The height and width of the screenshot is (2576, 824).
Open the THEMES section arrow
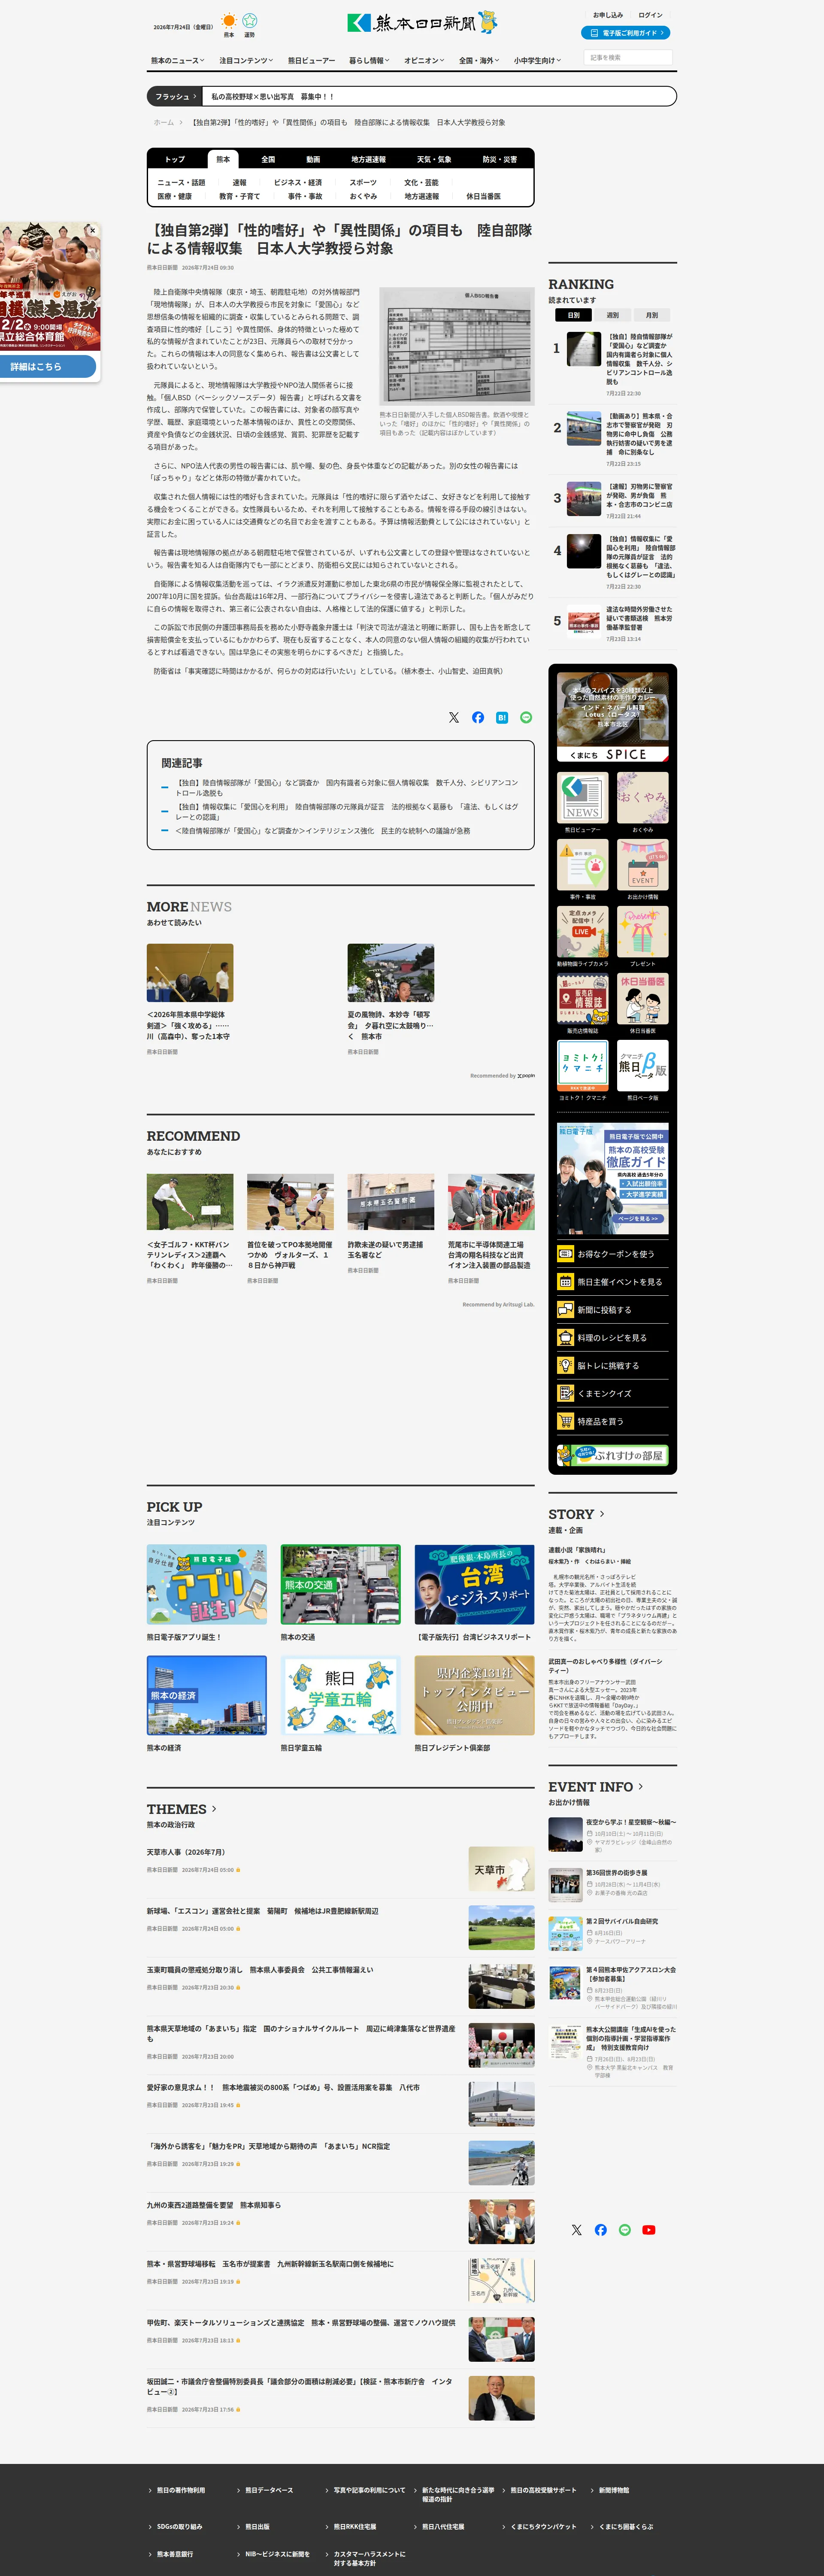tap(214, 1809)
